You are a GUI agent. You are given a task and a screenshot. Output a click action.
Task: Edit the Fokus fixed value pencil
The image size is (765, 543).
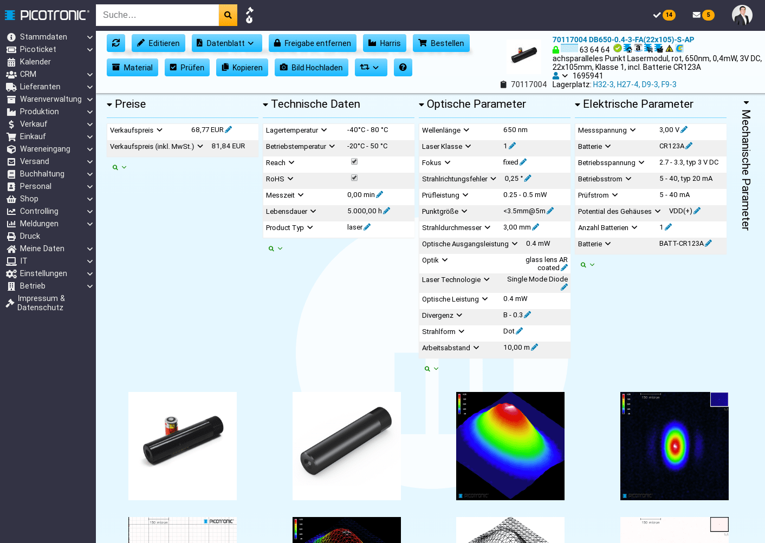(x=523, y=162)
